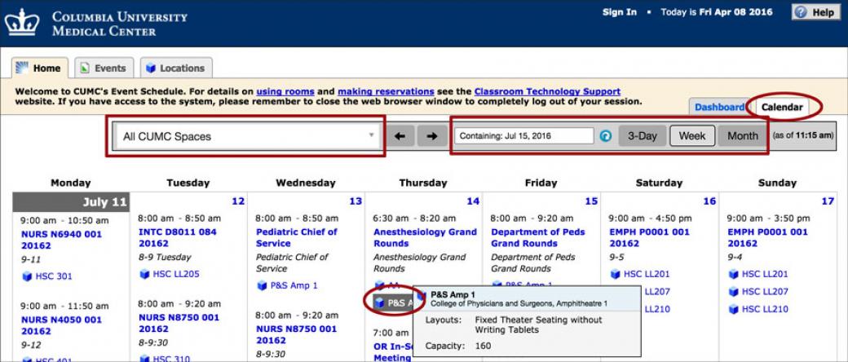
Task: Select day number 14 on Thursday
Action: coord(473,201)
